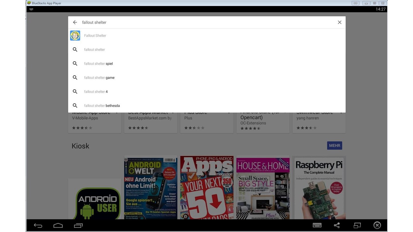Open the 'Plus' developer app card
The height and width of the screenshot is (232, 413).
click(x=207, y=123)
